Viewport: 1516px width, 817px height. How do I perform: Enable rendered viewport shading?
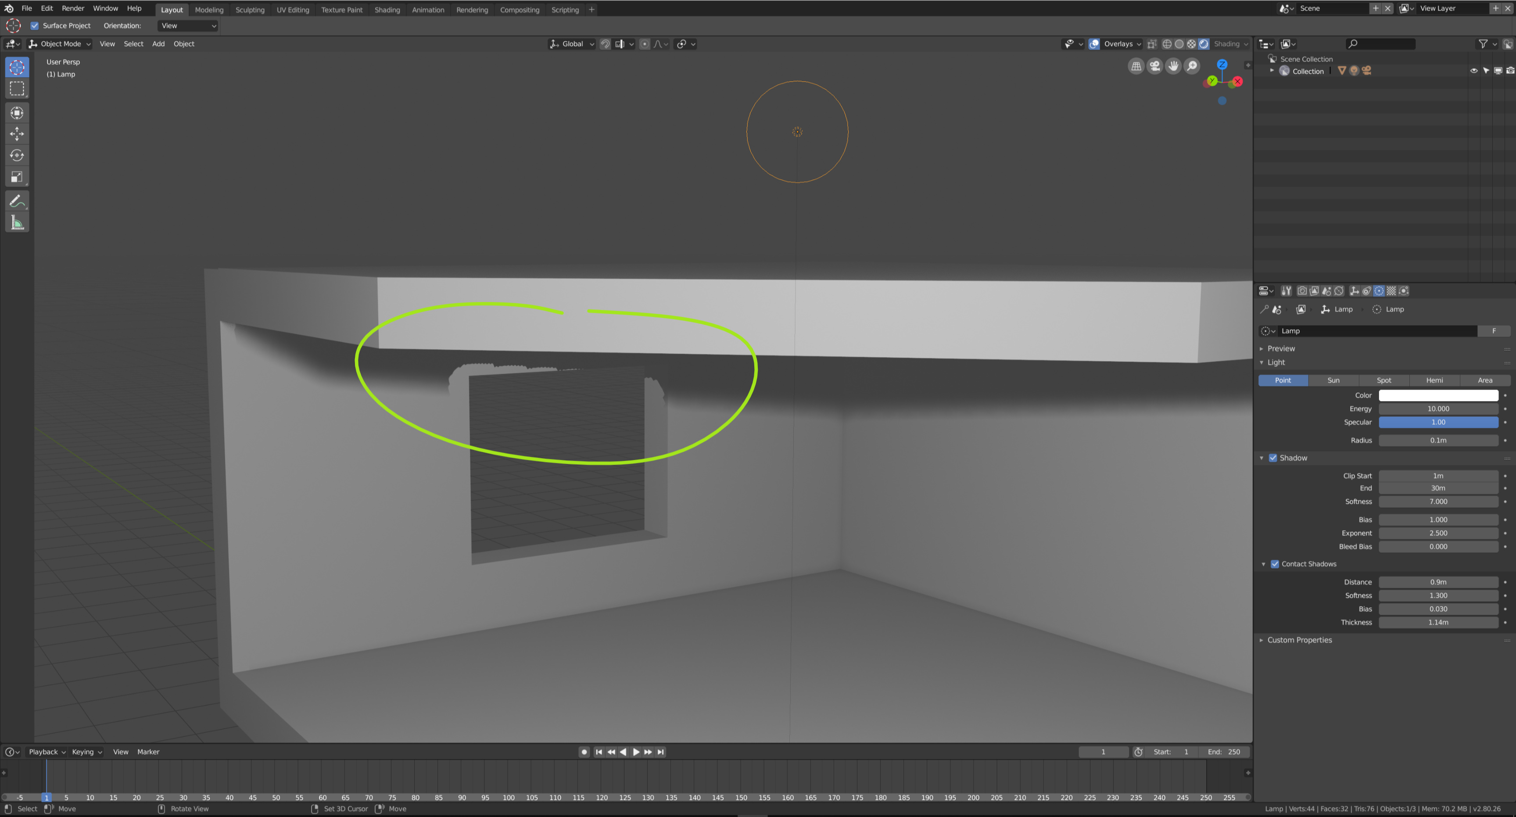tap(1204, 43)
